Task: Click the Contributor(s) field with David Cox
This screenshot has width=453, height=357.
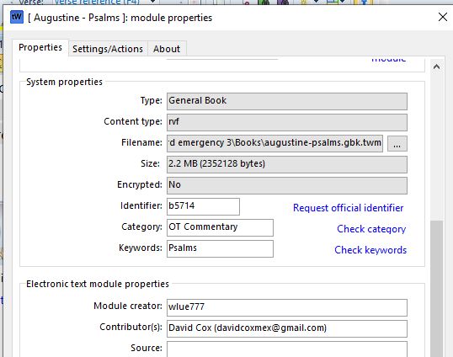Action: click(x=287, y=328)
